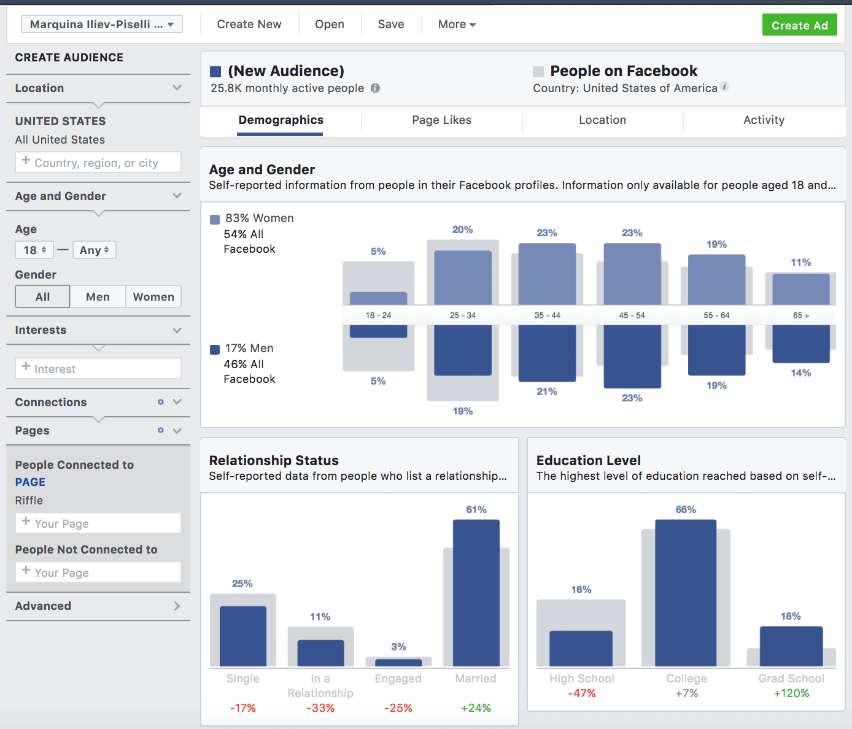Select the Women gender option

[153, 297]
